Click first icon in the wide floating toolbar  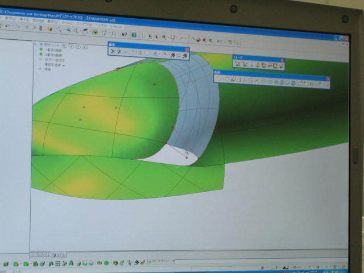[218, 78]
